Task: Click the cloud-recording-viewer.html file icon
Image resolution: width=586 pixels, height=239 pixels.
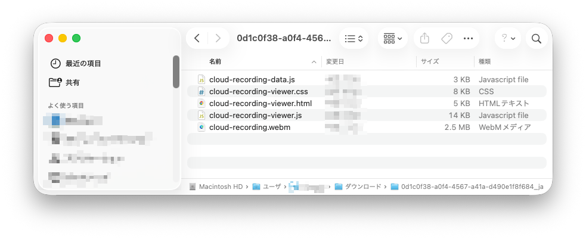Action: (201, 103)
